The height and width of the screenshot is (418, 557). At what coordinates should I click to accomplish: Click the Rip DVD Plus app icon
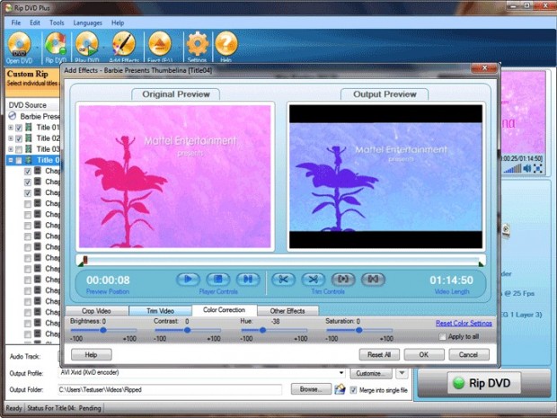click(x=8, y=7)
